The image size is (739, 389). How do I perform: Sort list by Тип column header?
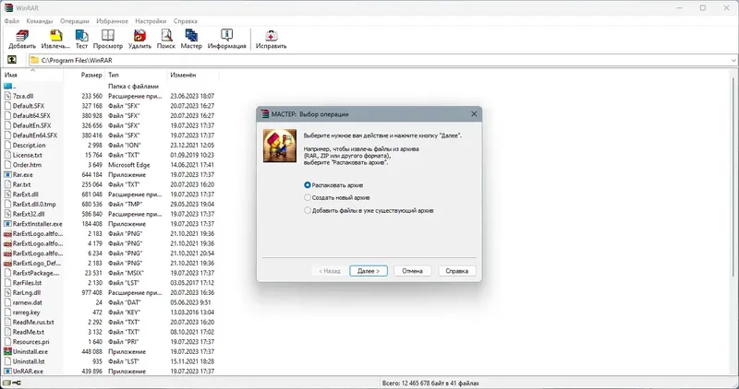(136, 75)
